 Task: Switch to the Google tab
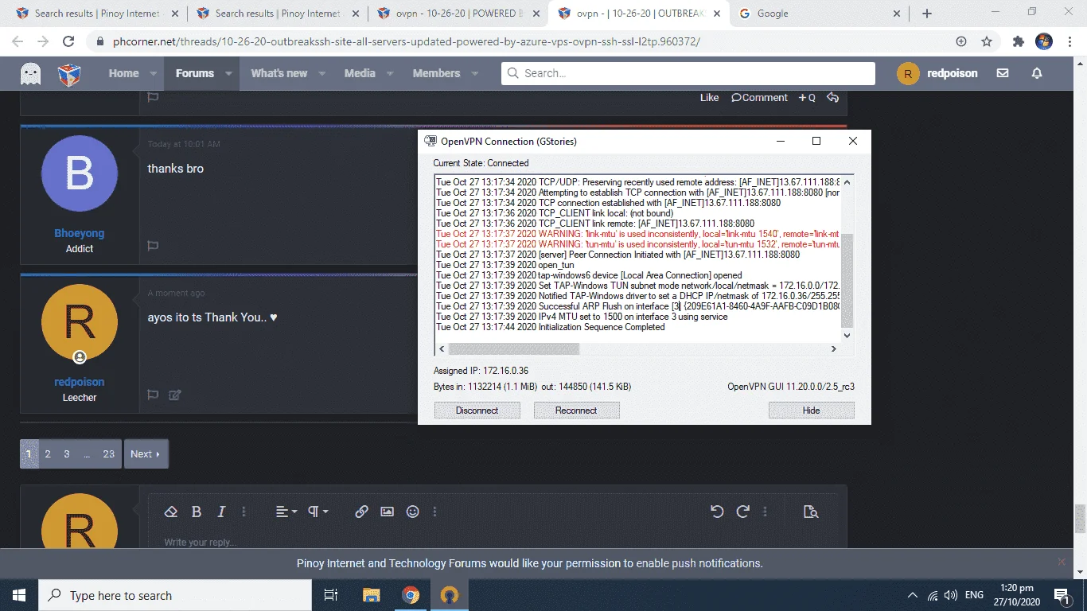pos(820,14)
